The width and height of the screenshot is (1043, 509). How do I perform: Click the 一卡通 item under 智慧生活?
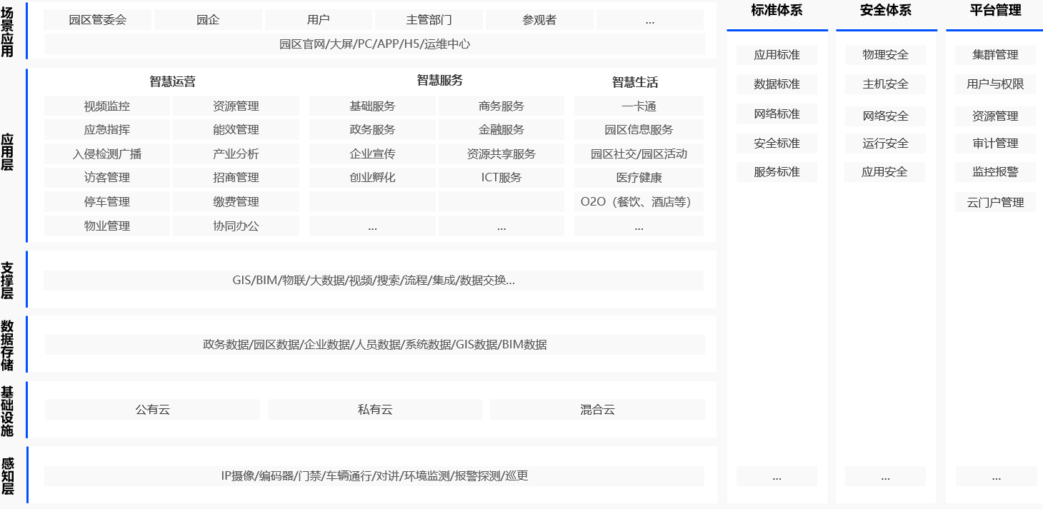tap(639, 106)
